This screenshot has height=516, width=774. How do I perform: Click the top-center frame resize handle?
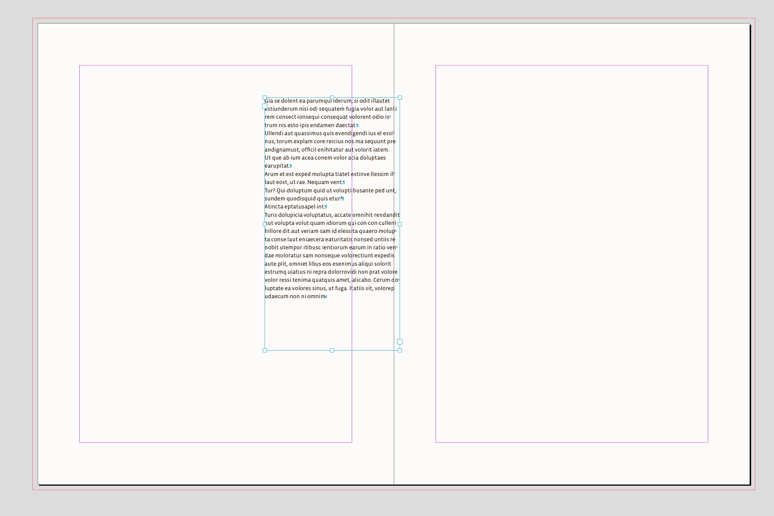(332, 98)
